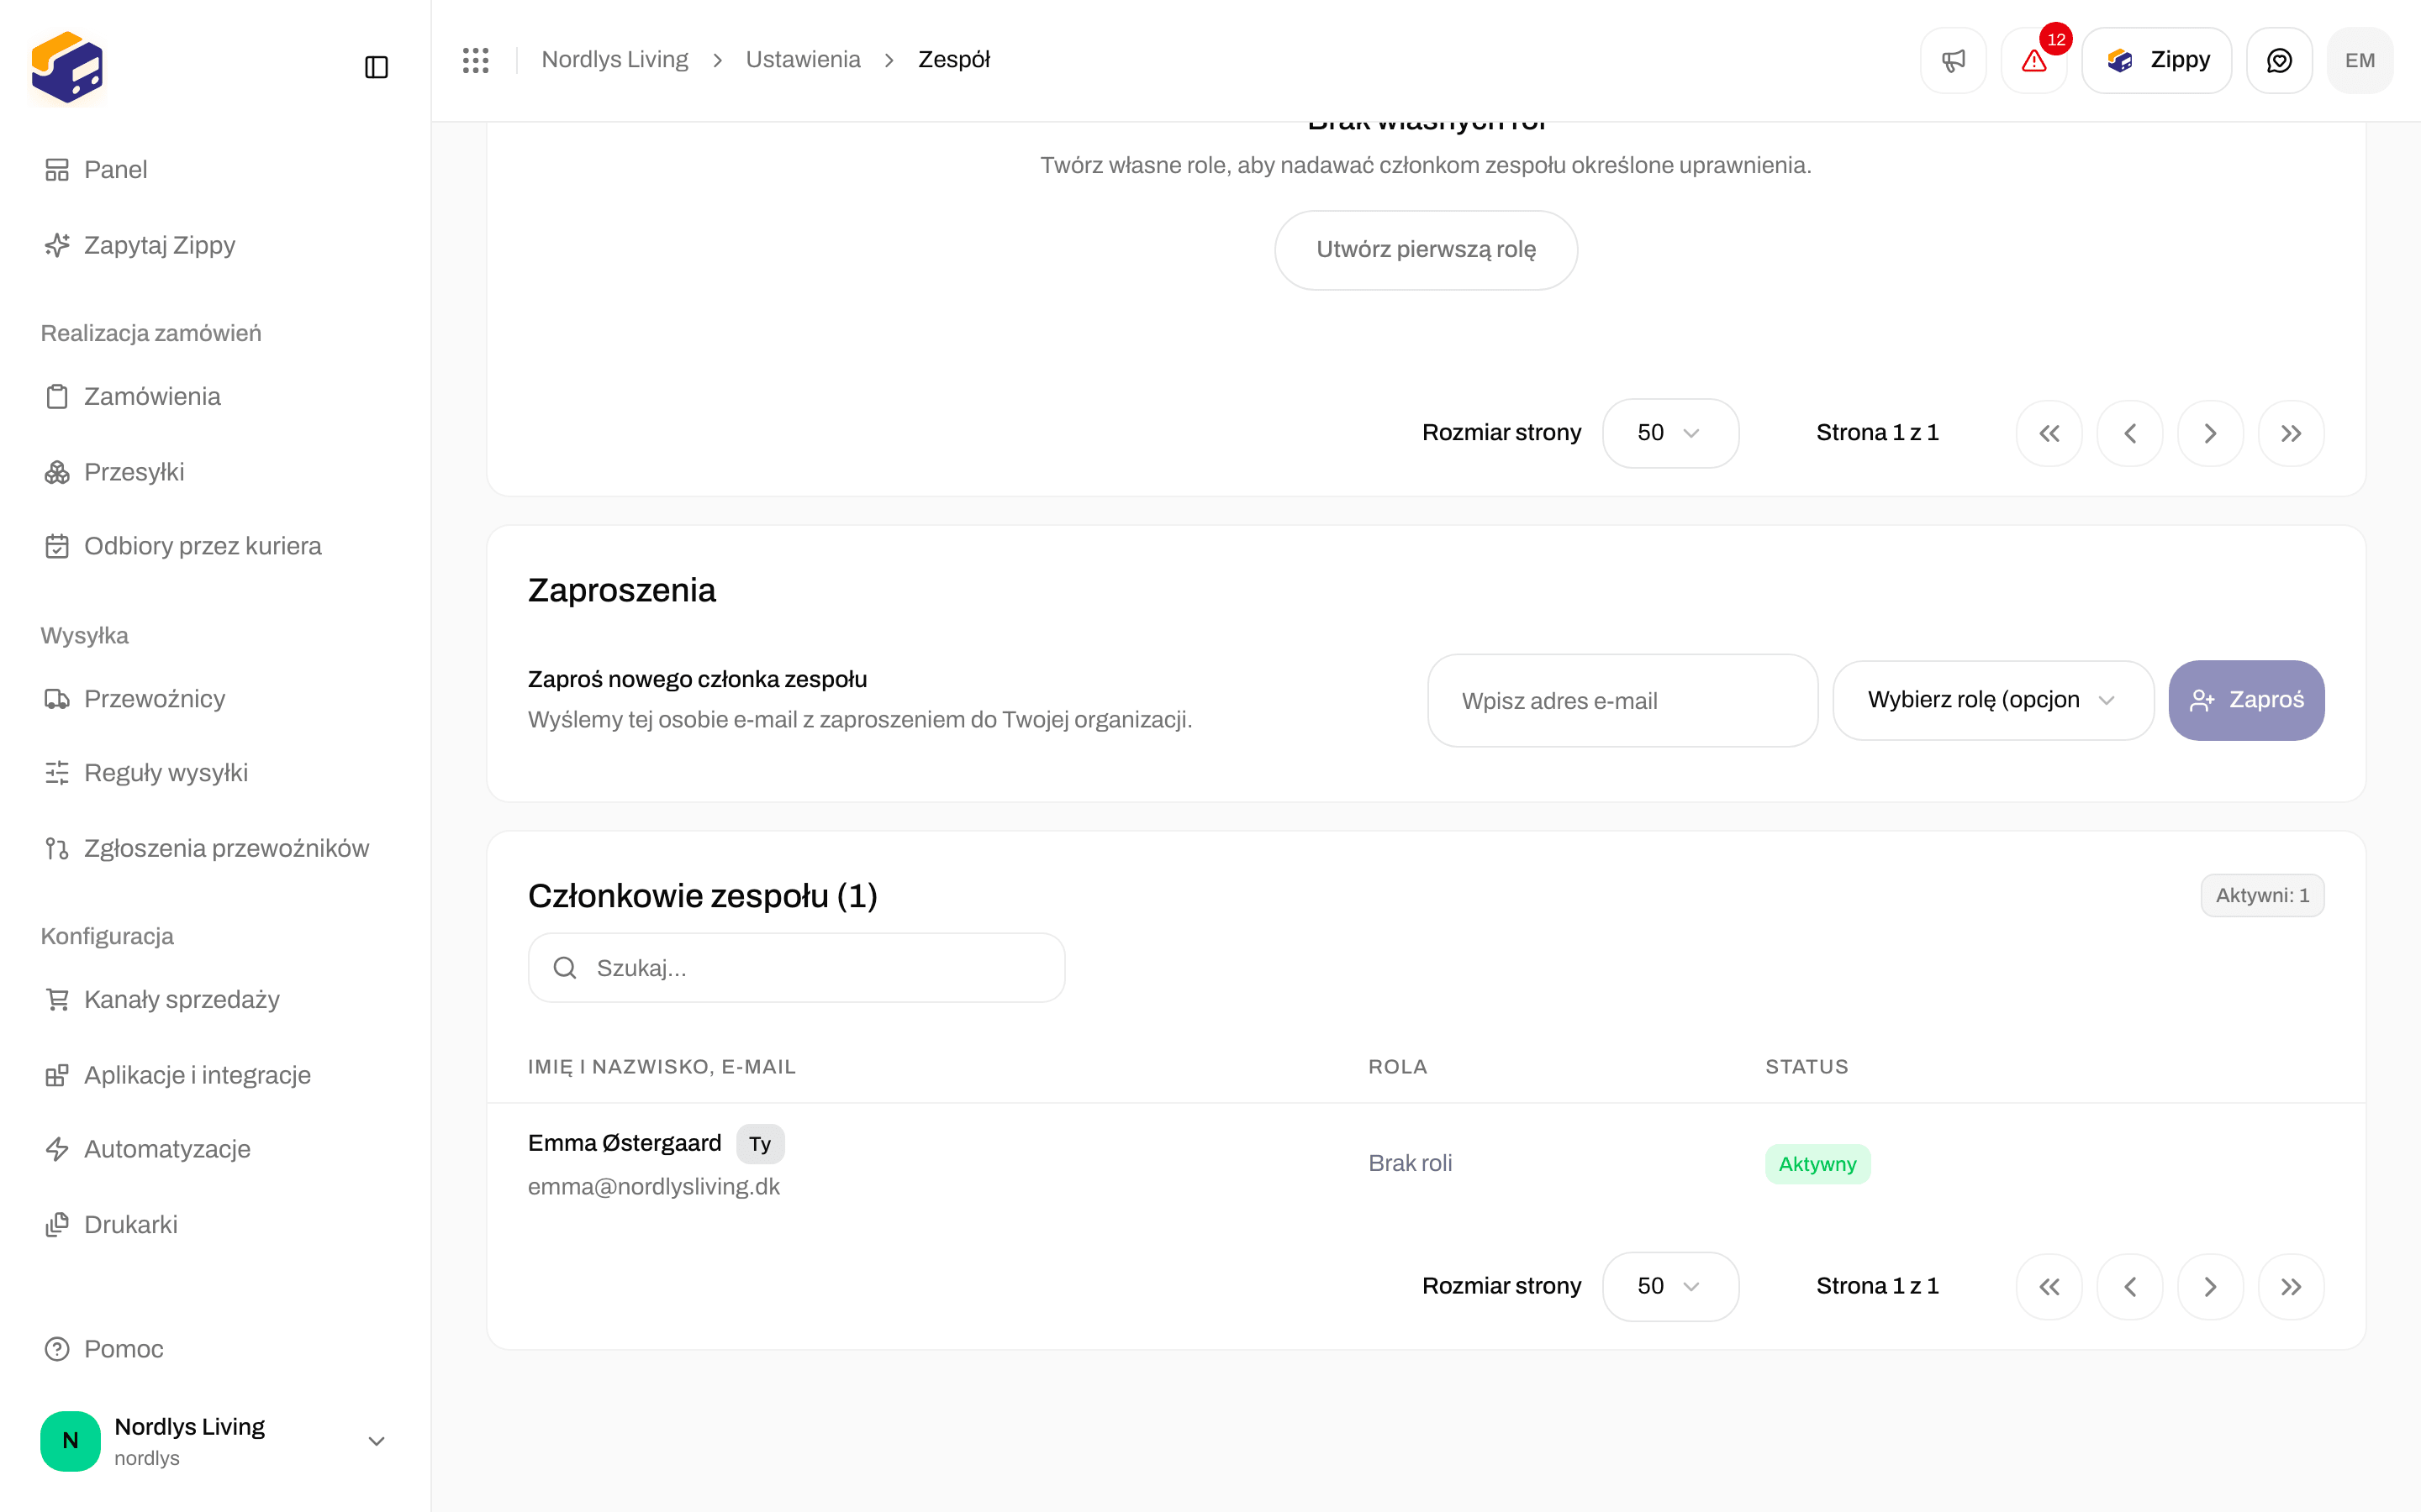Click Utwórz pierwszą rolę button
This screenshot has width=2421, height=1512.
[x=1426, y=250]
